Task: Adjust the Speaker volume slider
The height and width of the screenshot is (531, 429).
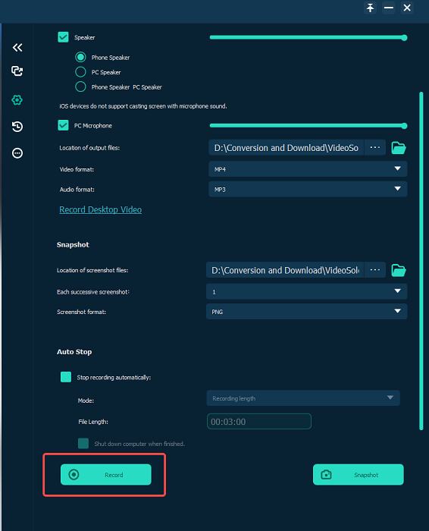Action: (308, 38)
